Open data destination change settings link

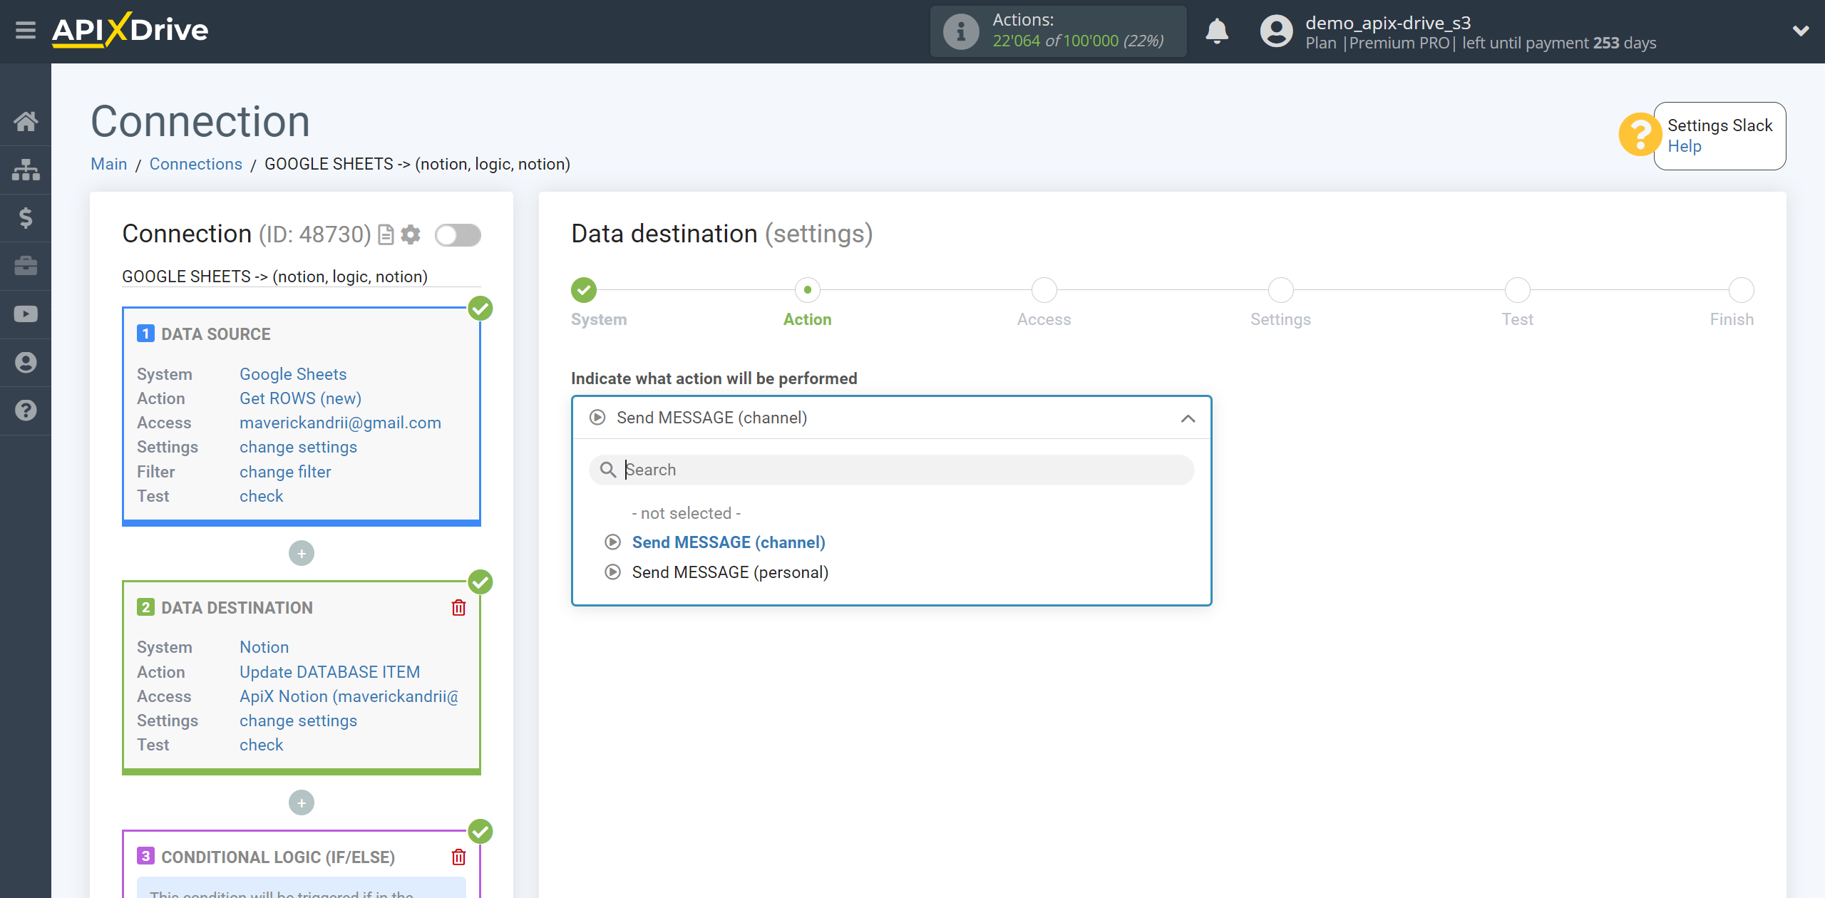(x=298, y=721)
